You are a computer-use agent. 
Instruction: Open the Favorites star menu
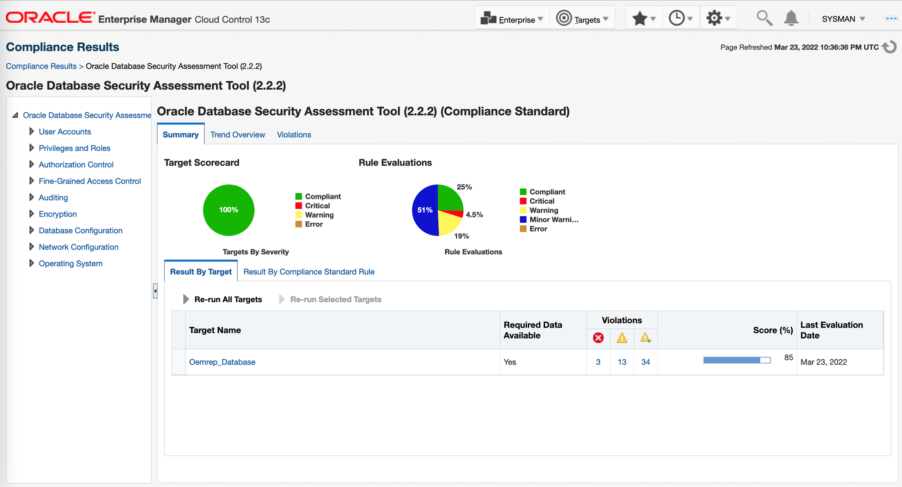coord(644,18)
